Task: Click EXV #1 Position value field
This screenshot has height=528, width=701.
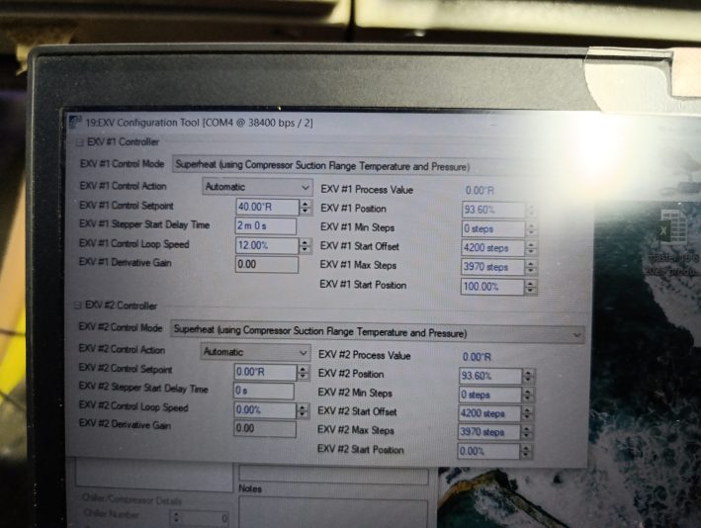Action: 493,211
